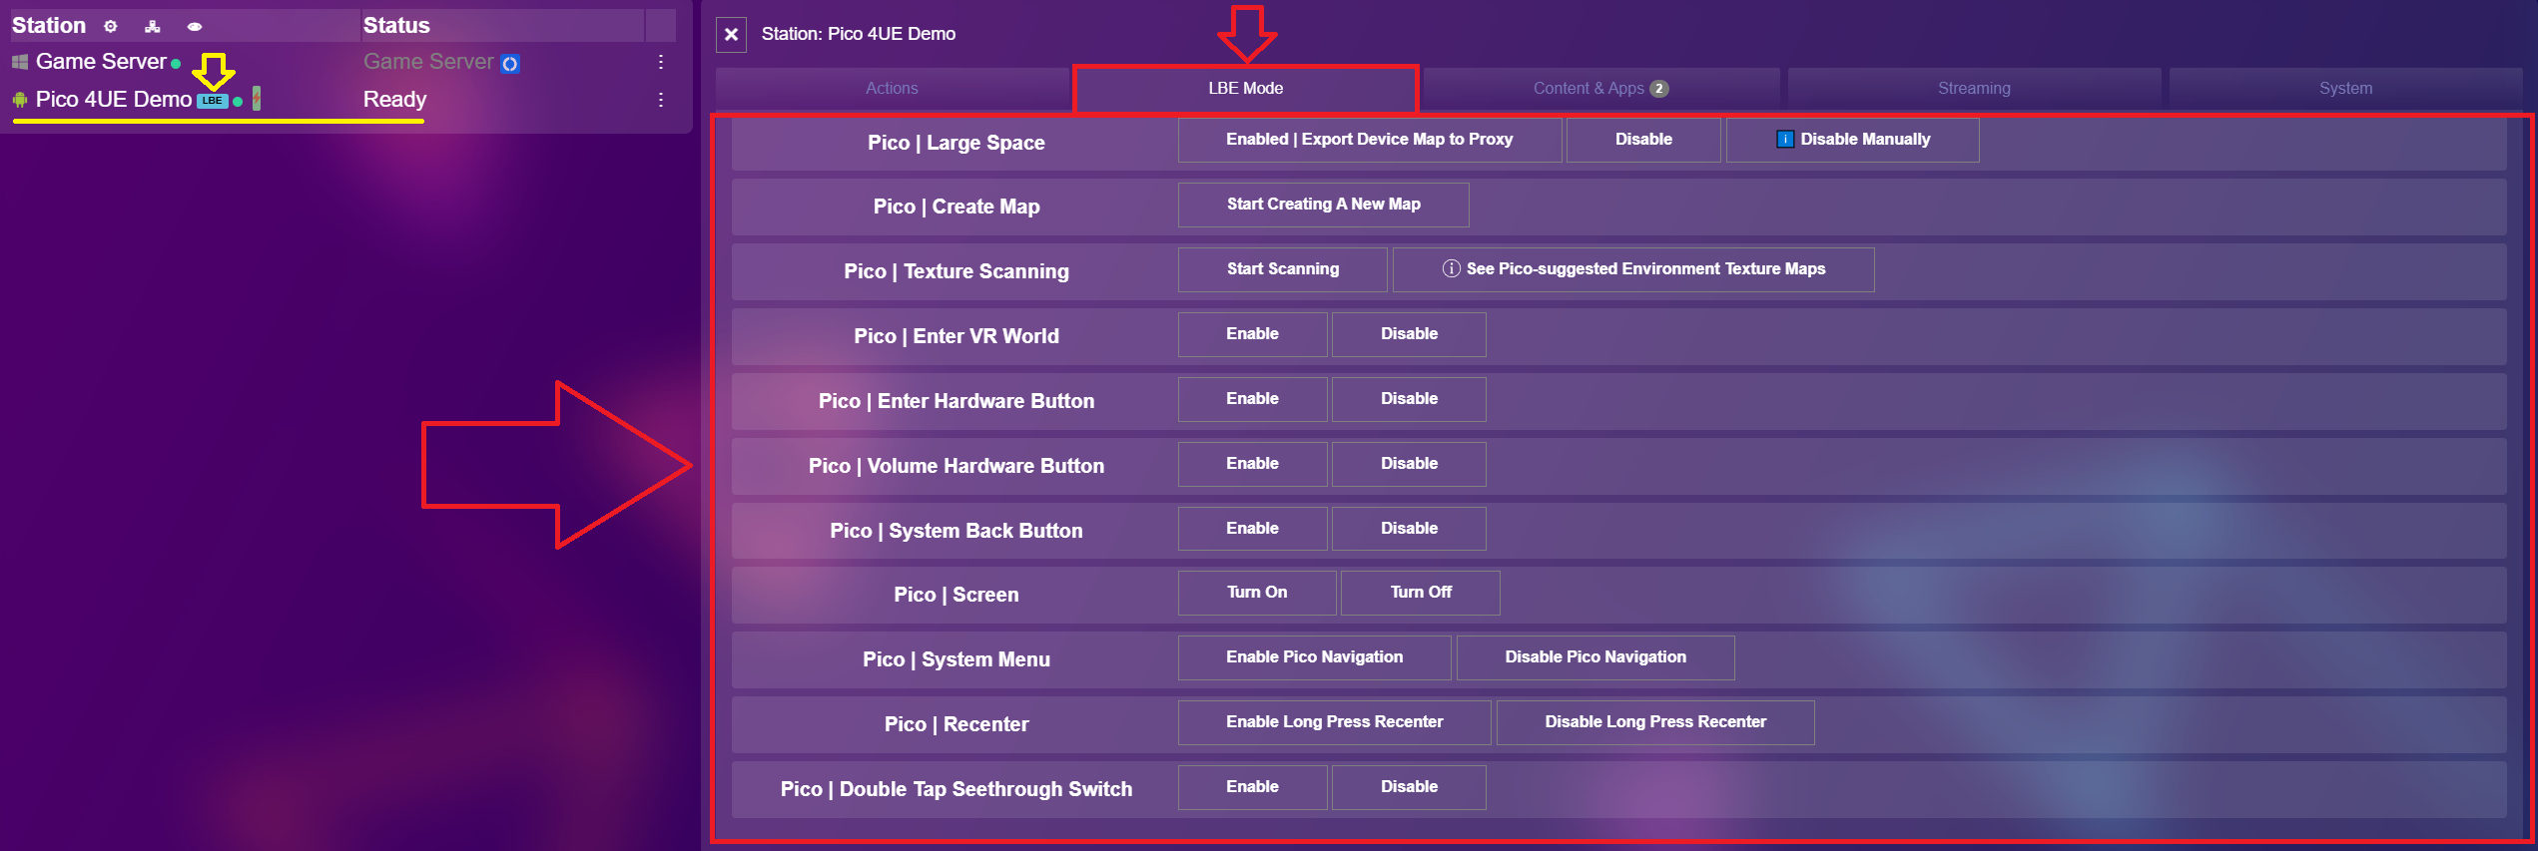
Task: Click the Disable Manually button
Action: coord(1852,140)
